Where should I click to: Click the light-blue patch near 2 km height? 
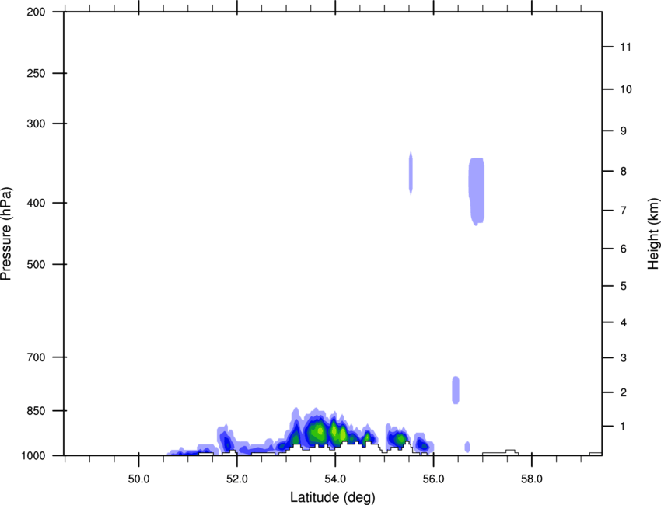click(x=456, y=390)
